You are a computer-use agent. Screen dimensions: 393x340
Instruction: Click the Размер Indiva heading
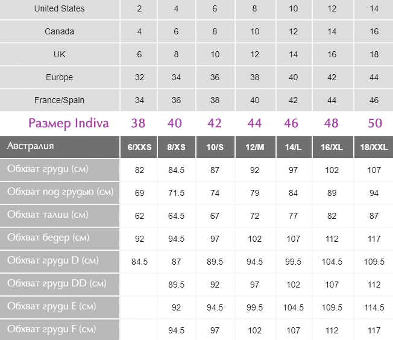coord(69,123)
